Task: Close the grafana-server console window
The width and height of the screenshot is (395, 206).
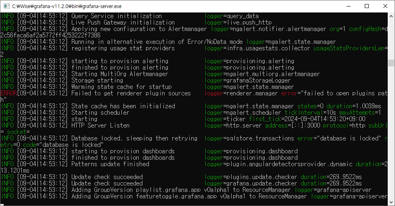Action: 385,6
